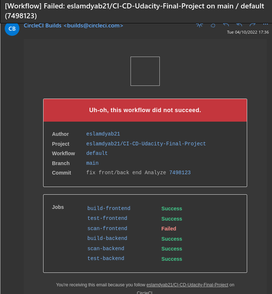Click Success status beside build-backend
Viewport: 272px width, 294px height.
(172, 239)
